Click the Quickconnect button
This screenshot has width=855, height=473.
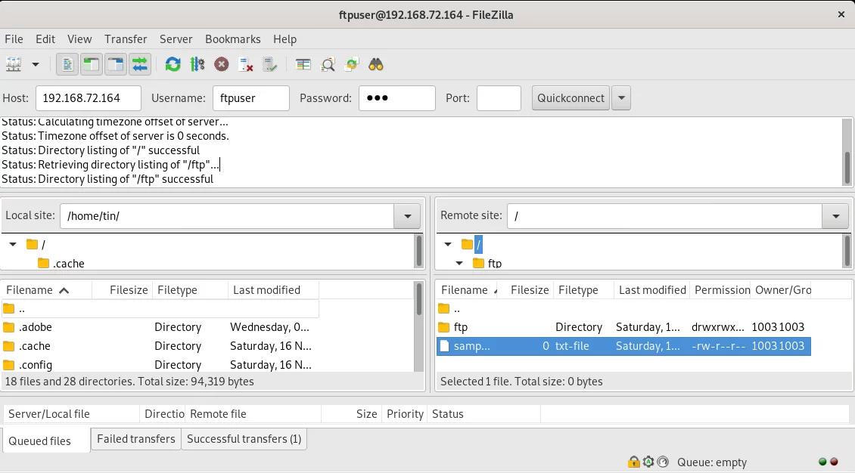pyautogui.click(x=571, y=98)
